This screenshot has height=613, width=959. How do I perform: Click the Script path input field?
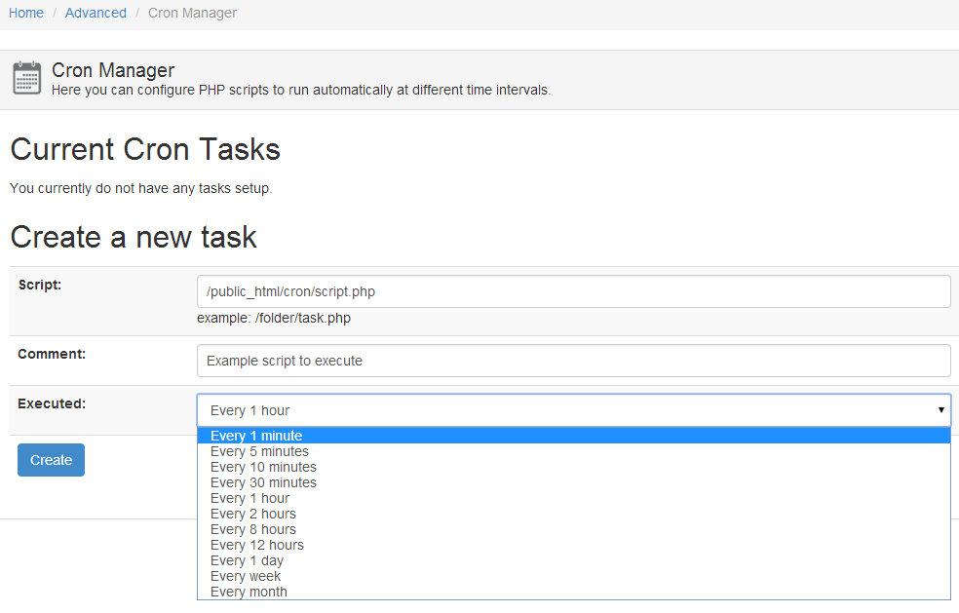coord(573,291)
